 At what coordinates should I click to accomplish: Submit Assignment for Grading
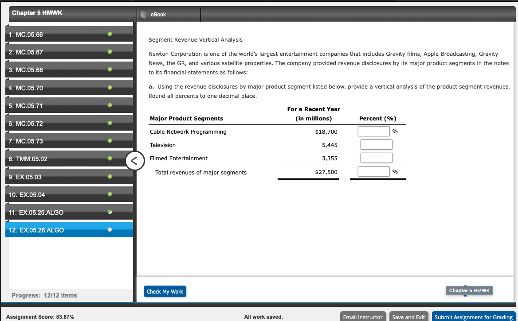473,317
